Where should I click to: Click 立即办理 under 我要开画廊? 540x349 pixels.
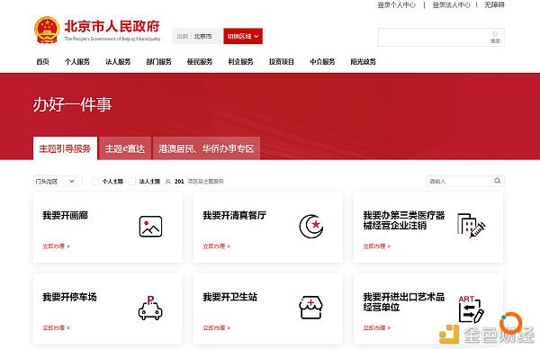56,246
